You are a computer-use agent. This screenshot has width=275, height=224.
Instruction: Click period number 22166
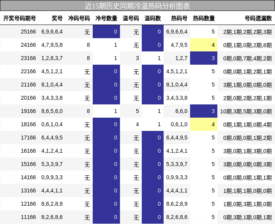click(x=28, y=71)
